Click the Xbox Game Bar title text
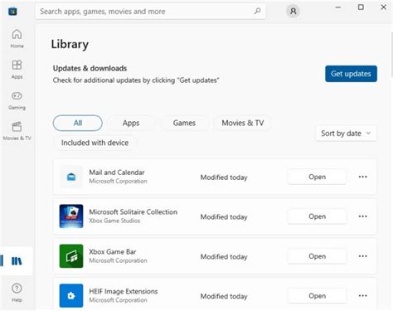This screenshot has height=311, width=393. 113,251
